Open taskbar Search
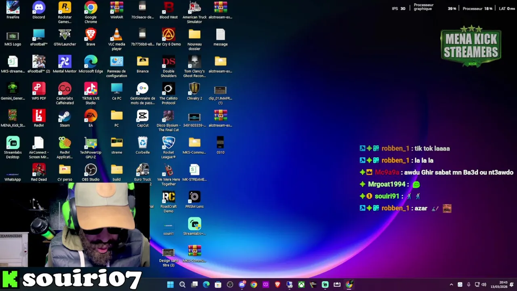The image size is (517, 291). tap(182, 285)
